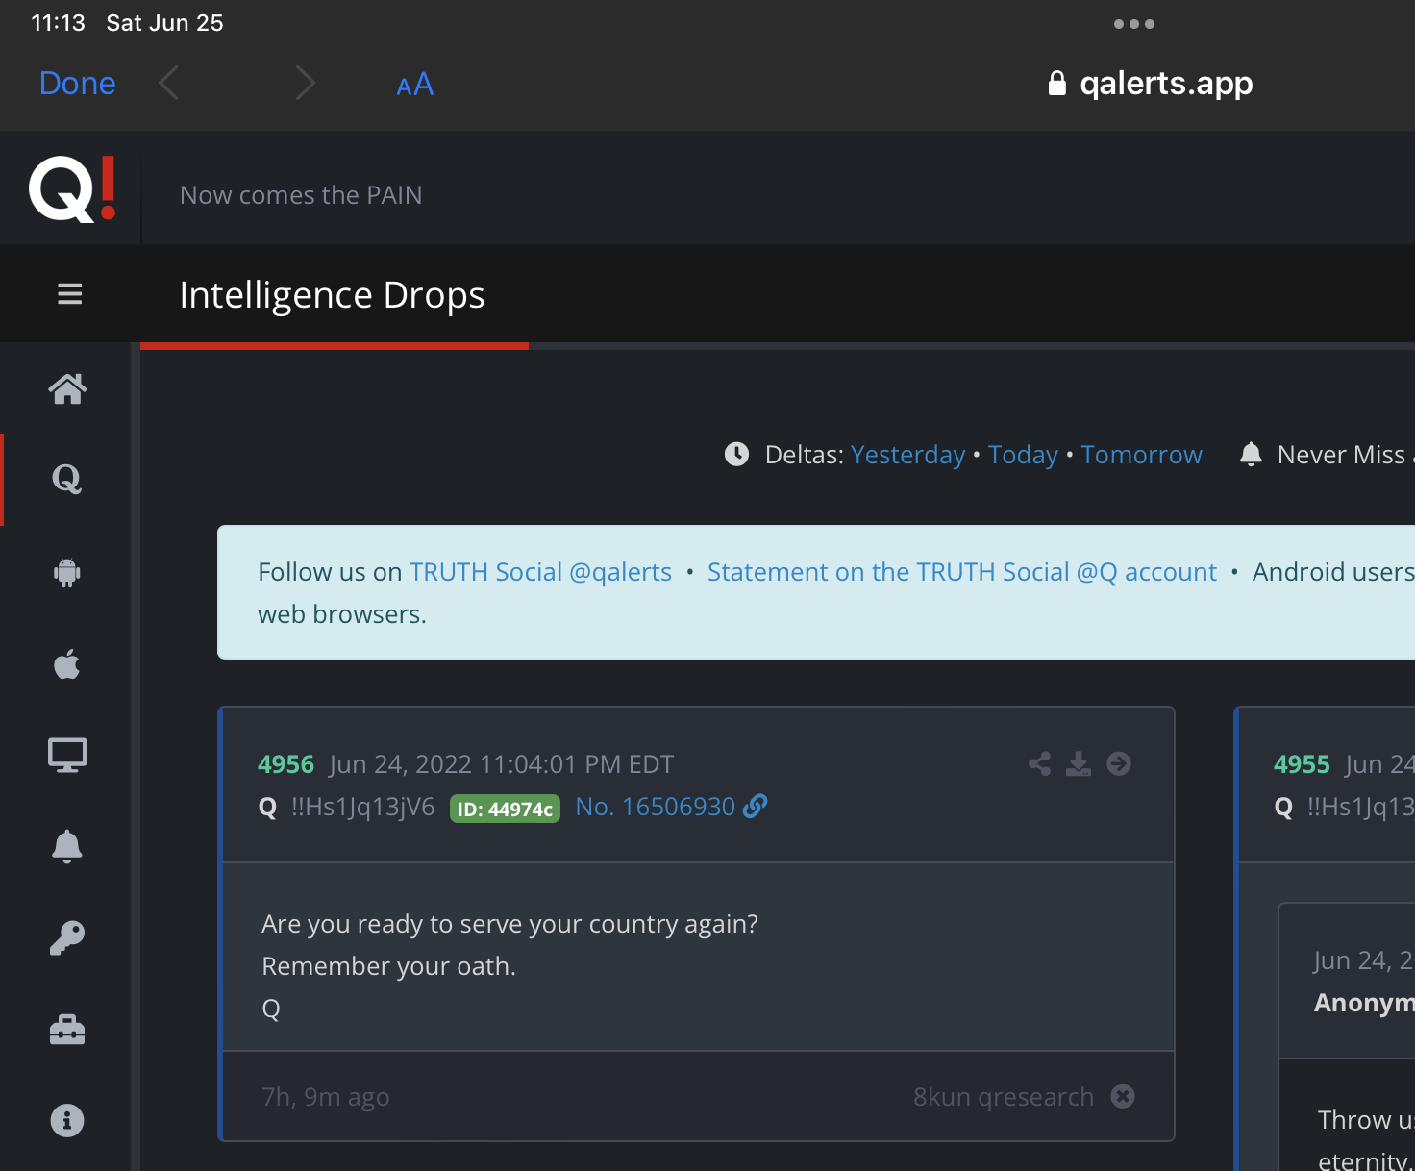Go back with the left chevron
1415x1171 pixels.
pos(169,84)
